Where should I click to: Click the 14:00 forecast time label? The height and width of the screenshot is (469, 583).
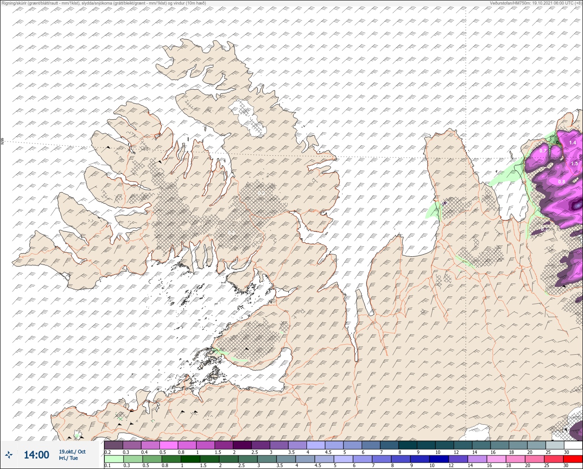pos(36,454)
